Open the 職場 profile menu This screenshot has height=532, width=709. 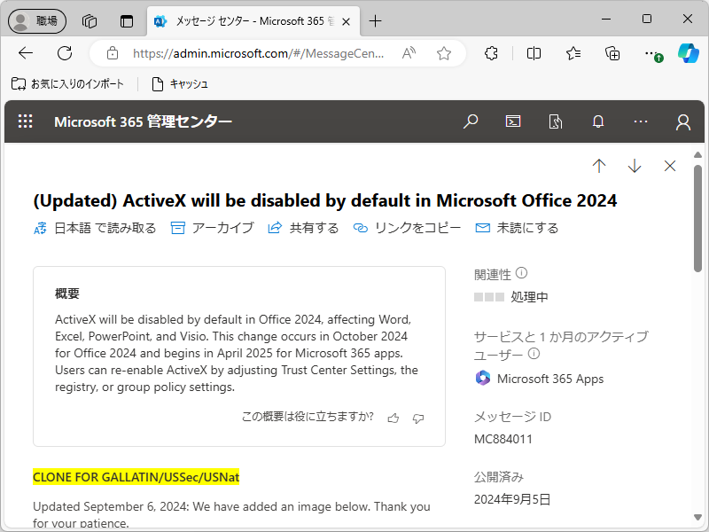36,20
